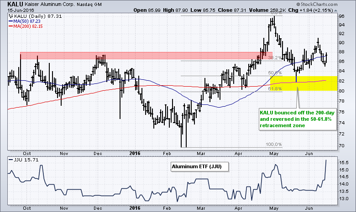356x212 pixels.
Task: Click the 70 price axis label
Action: tap(341, 146)
